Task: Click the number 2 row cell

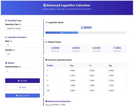Action: tap(57, 75)
